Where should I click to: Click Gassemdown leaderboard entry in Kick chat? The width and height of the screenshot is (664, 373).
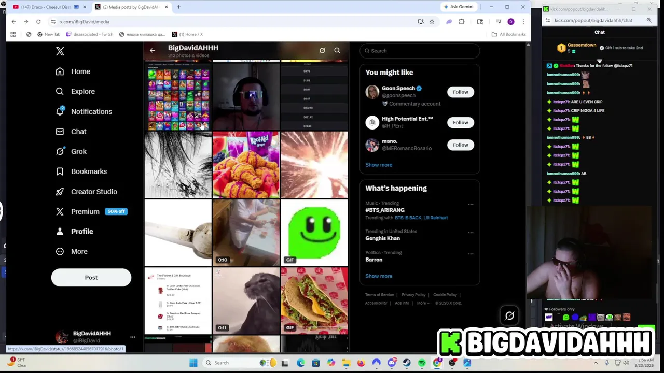tap(578, 48)
